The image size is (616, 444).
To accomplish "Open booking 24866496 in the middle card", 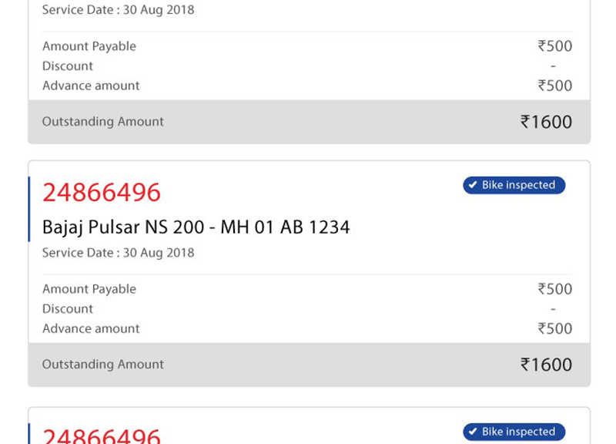I will click(x=102, y=192).
